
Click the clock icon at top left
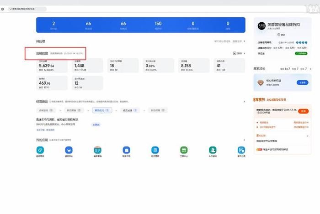(x=2, y=9)
